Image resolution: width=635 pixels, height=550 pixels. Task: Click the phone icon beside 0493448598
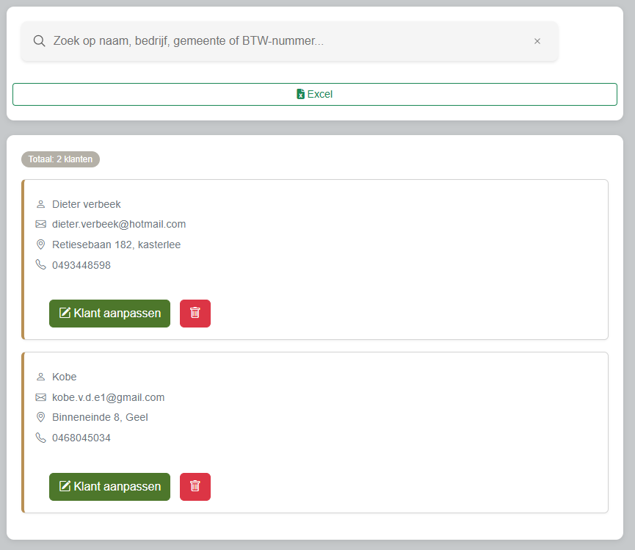coord(40,265)
